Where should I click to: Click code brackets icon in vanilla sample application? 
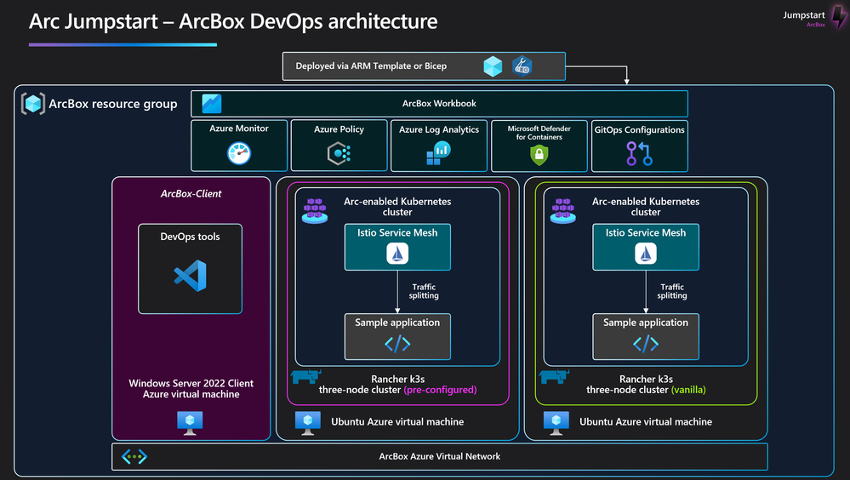click(x=646, y=344)
